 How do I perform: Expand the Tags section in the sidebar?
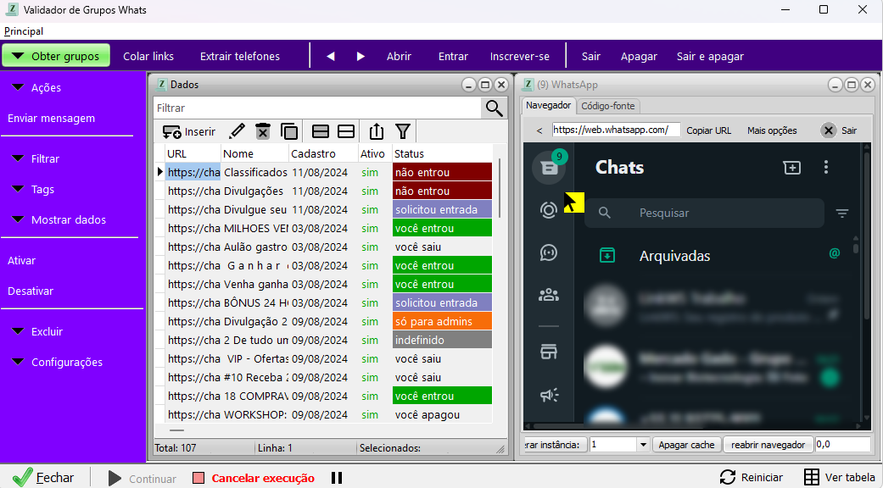33,190
